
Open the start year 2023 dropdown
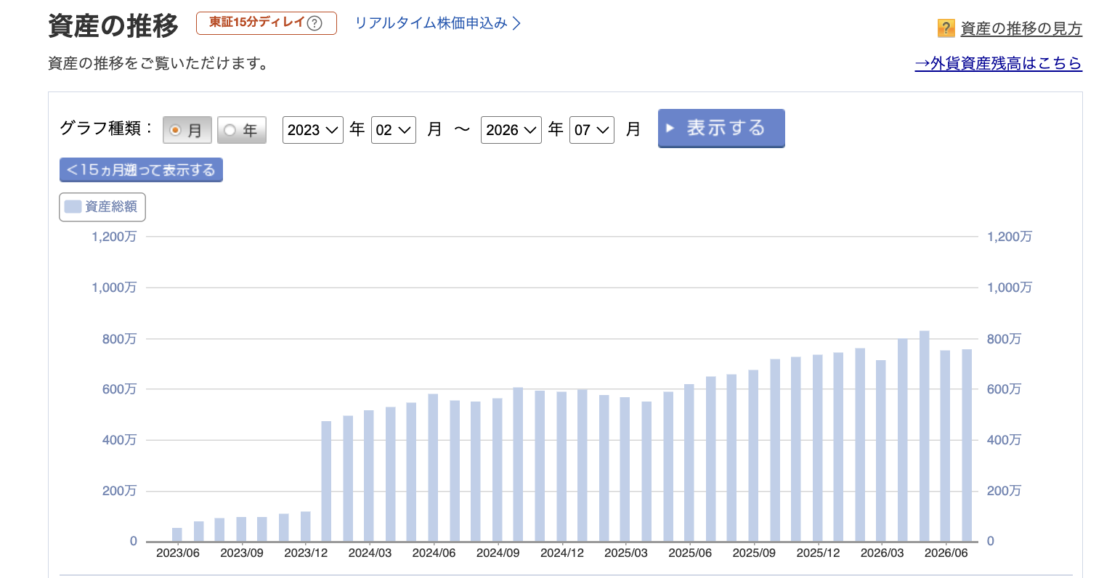click(312, 130)
